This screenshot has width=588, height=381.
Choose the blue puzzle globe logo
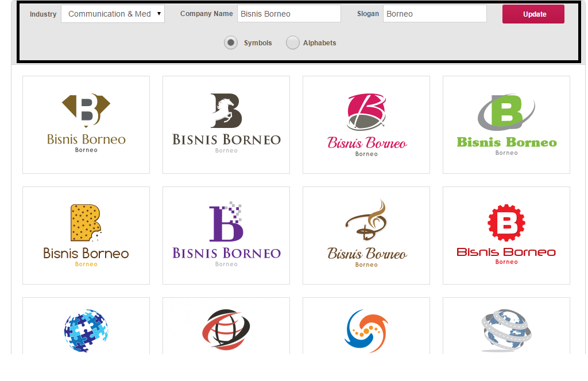coord(86,326)
